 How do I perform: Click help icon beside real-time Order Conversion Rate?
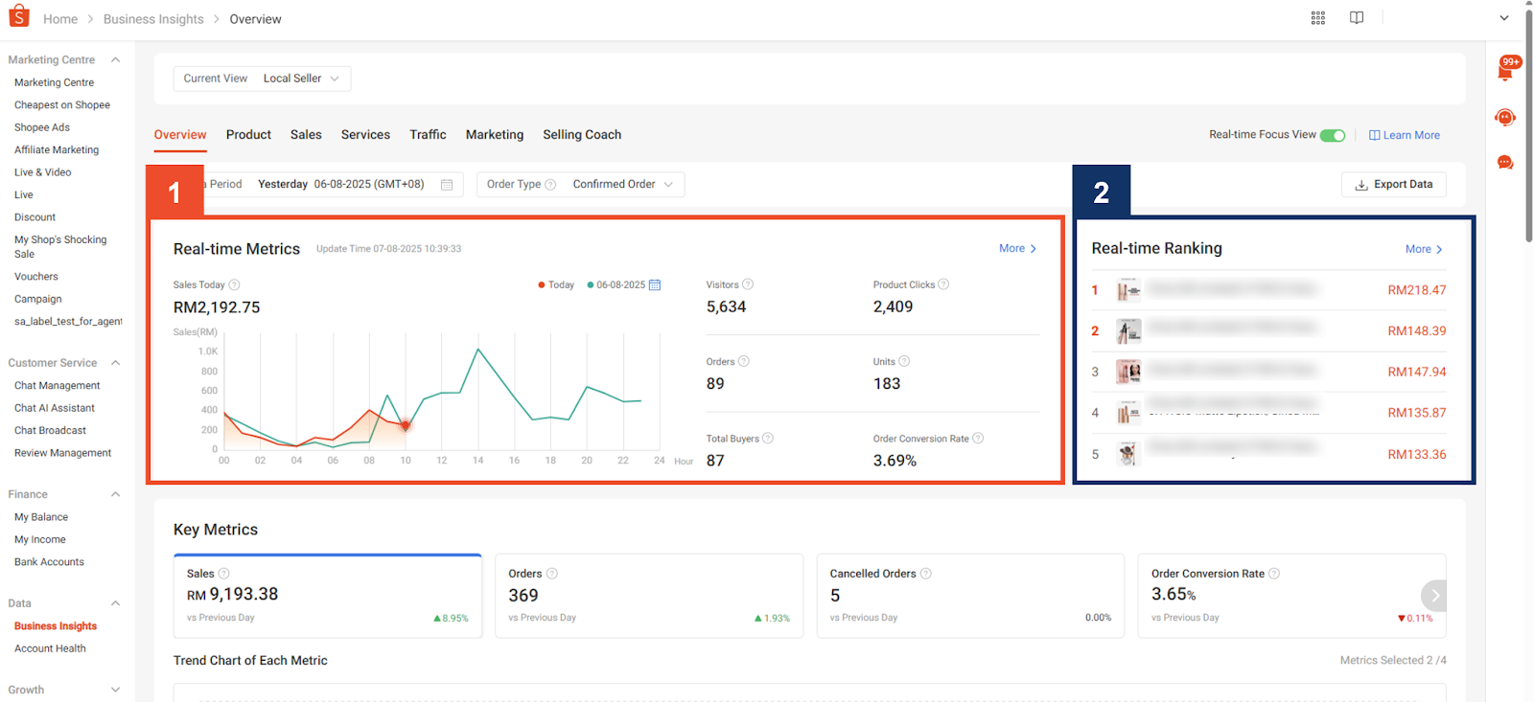[978, 439]
